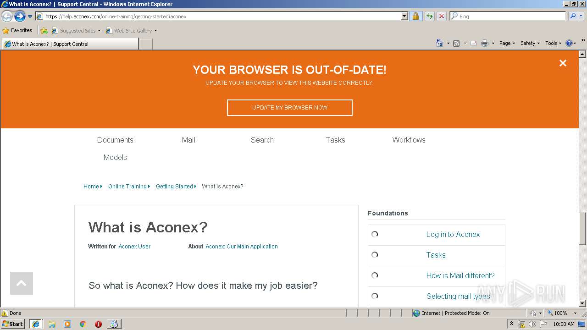Click the 10:00 AM system clock
Viewport: 587px width, 330px height.
tap(564, 324)
